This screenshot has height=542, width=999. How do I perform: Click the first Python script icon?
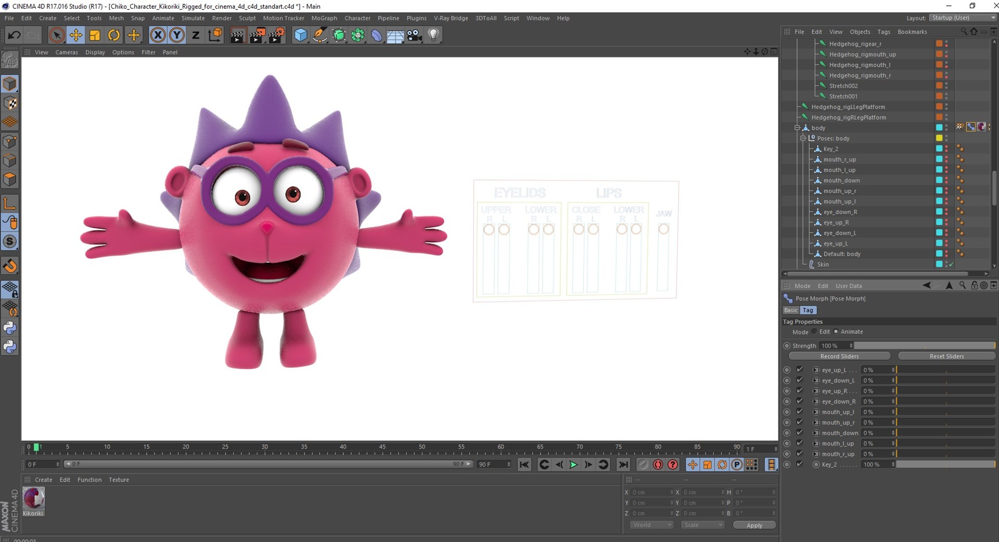[x=10, y=328]
